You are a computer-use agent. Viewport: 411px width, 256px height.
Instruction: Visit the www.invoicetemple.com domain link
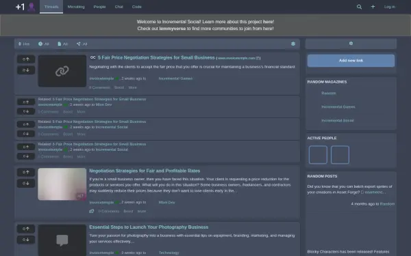(238, 58)
